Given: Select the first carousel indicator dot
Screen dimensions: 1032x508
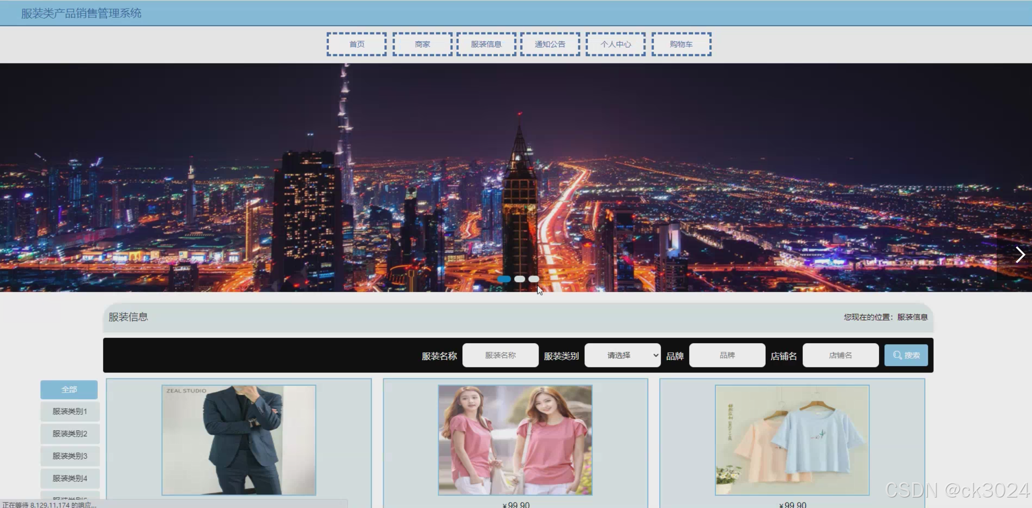Looking at the screenshot, I should coord(504,279).
